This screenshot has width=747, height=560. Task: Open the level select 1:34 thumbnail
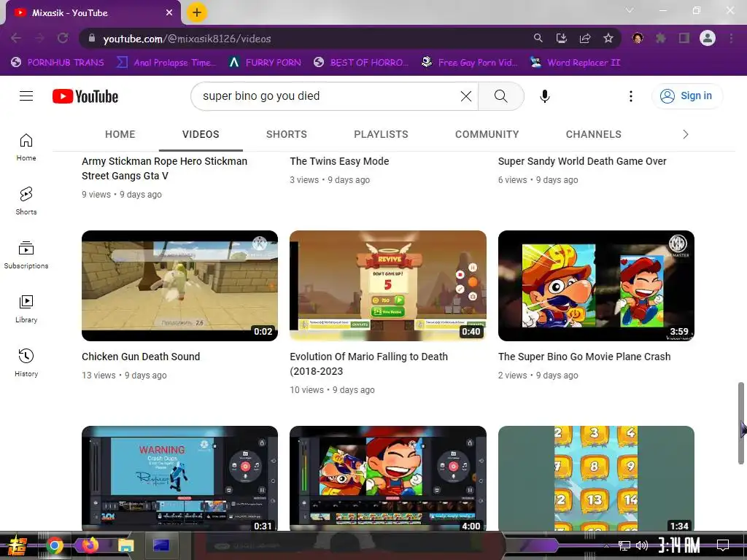[x=596, y=478]
